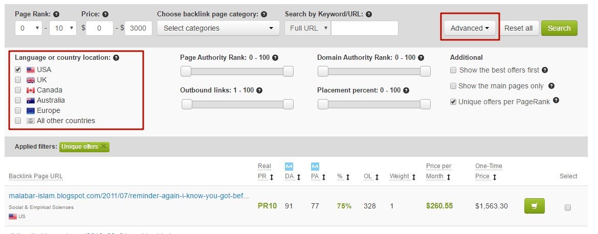Click the Price help question-mark icon
598x234 pixels.
pyautogui.click(x=105, y=14)
